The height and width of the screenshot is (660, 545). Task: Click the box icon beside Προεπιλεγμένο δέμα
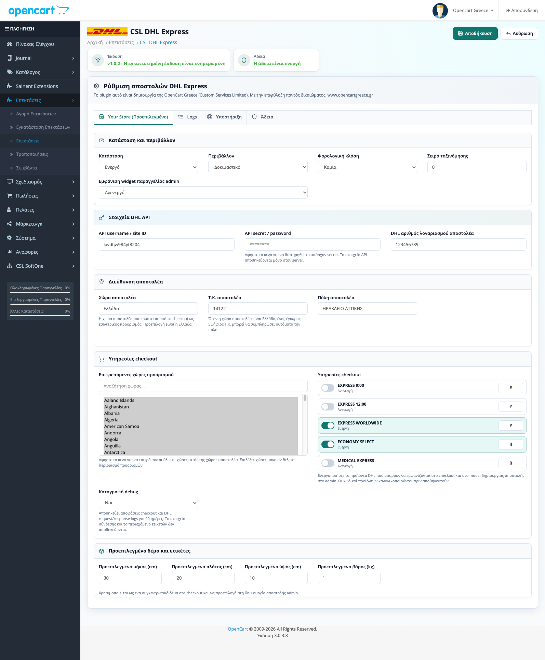(x=102, y=551)
